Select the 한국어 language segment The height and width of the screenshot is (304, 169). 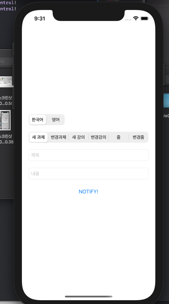tap(38, 120)
